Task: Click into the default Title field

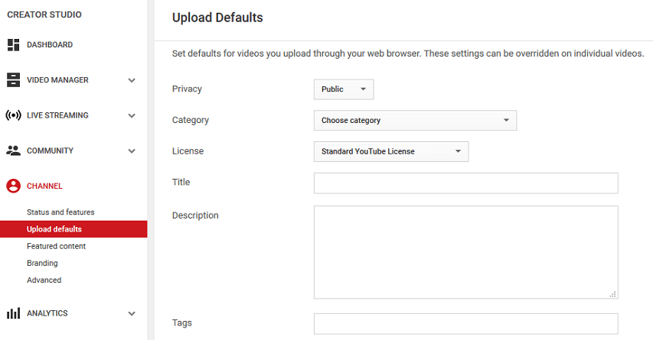Action: (465, 183)
